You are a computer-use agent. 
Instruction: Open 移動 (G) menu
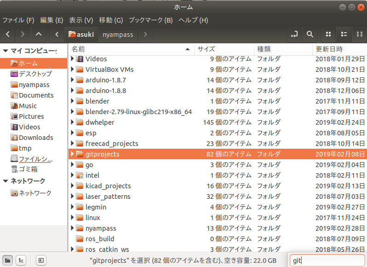point(111,20)
